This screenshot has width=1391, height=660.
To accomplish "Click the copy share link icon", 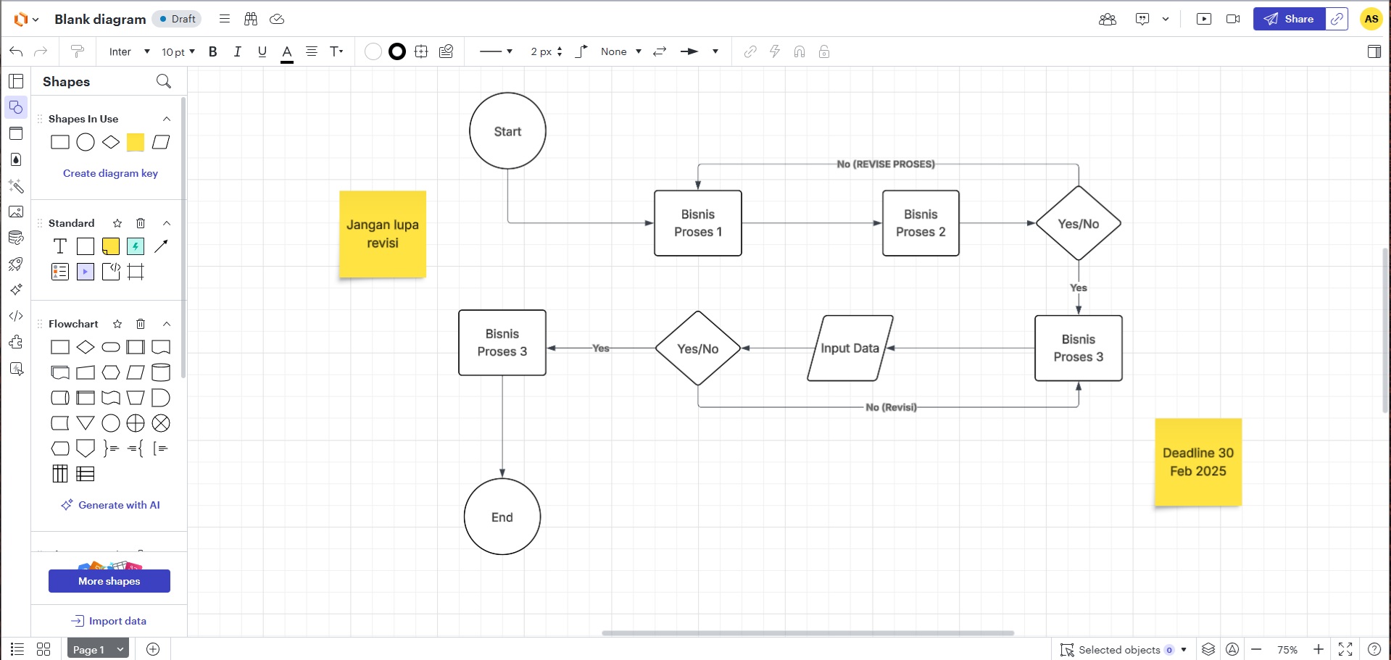I will (1337, 19).
